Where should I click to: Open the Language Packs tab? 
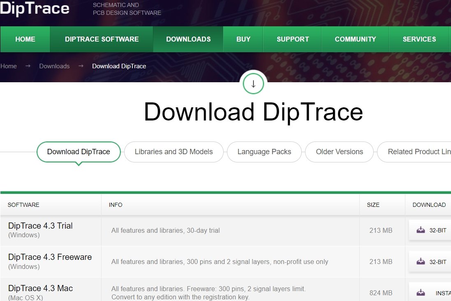click(264, 152)
